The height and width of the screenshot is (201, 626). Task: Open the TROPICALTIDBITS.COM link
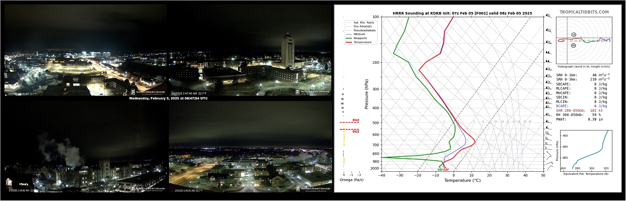(x=584, y=13)
